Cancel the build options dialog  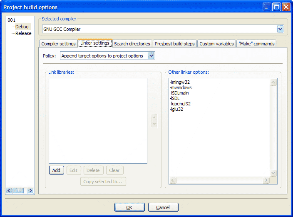pos(163,207)
